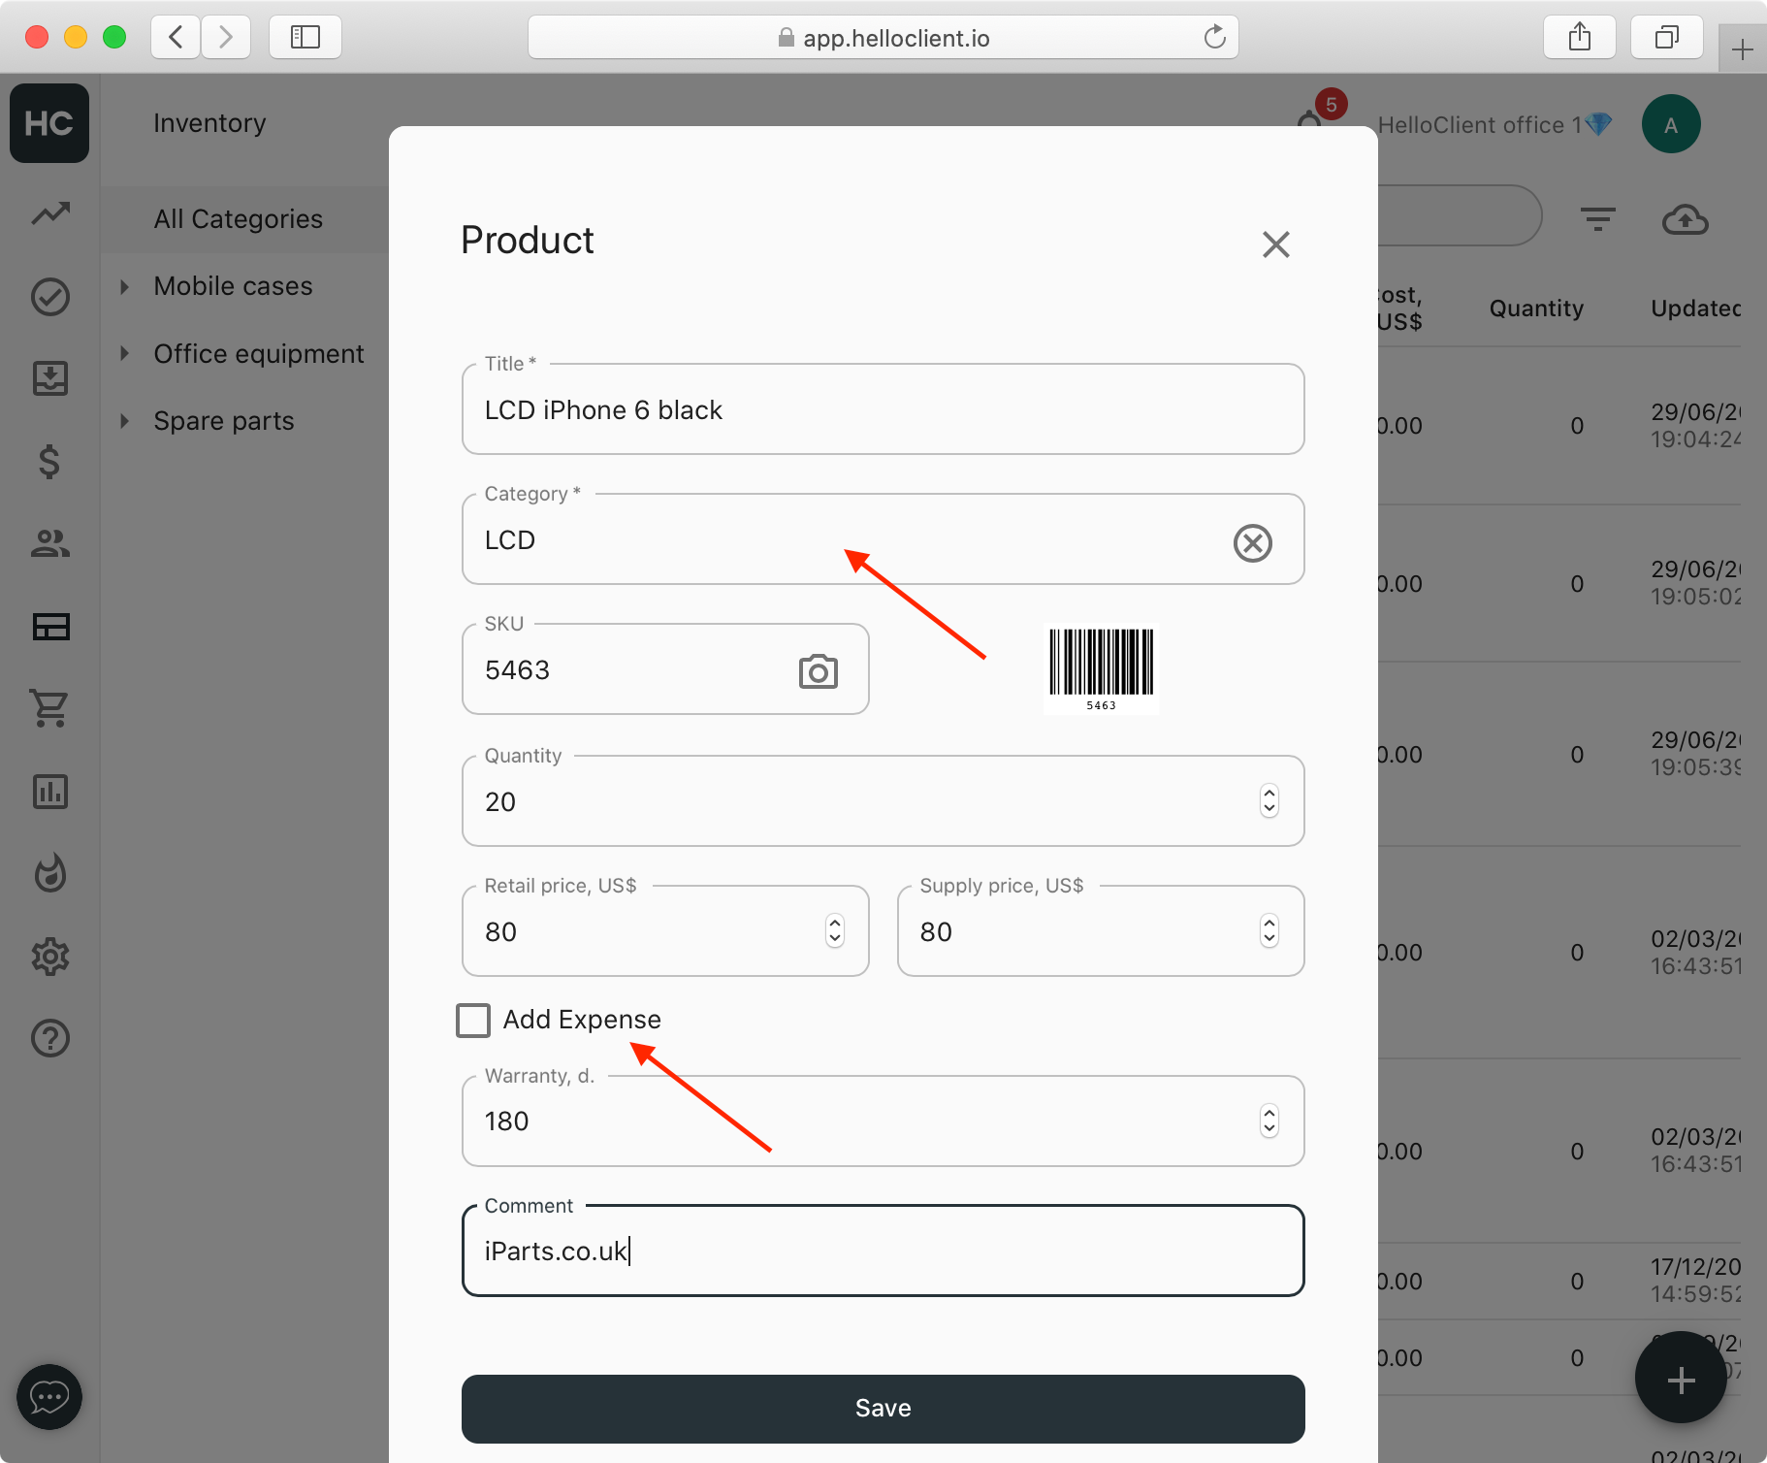
Task: Toggle the Safari sidebar icon
Action: coord(305,38)
